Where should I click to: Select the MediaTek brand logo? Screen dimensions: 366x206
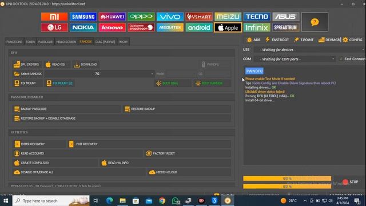click(170, 27)
